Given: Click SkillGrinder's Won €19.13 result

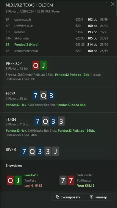Looking at the screenshot, I should pos(86,185).
